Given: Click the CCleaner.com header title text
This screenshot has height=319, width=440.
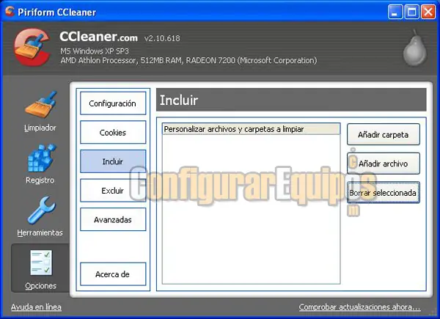Looking at the screenshot, I should click(98, 37).
